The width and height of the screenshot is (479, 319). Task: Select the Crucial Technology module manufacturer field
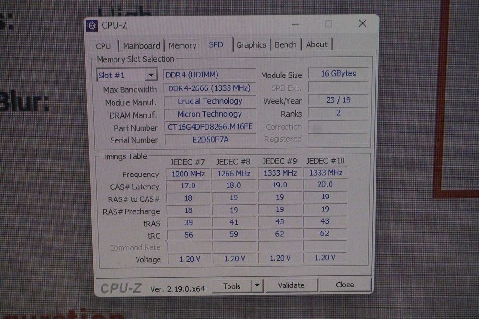point(210,101)
